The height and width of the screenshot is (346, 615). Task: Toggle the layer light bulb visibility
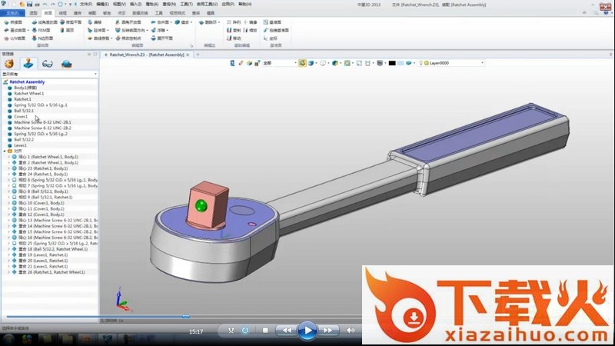(422, 63)
